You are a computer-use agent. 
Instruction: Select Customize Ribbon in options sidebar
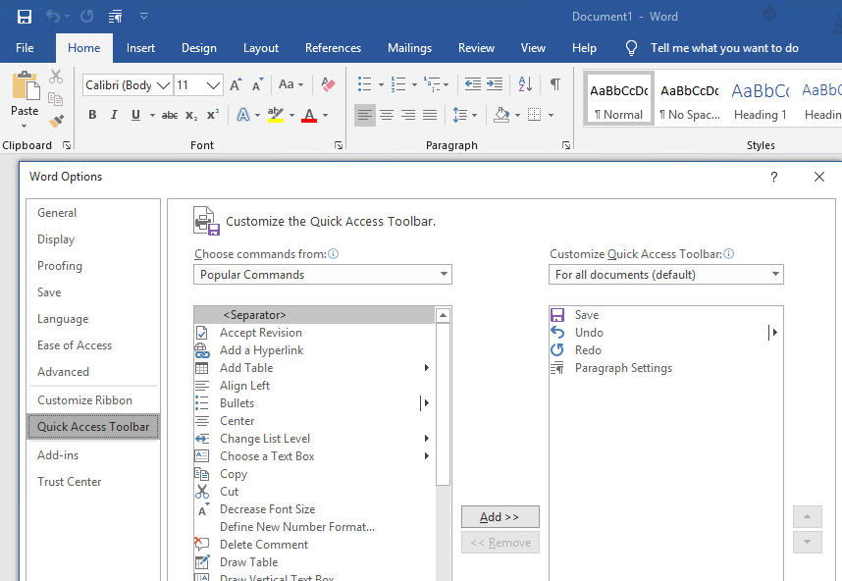click(x=84, y=400)
